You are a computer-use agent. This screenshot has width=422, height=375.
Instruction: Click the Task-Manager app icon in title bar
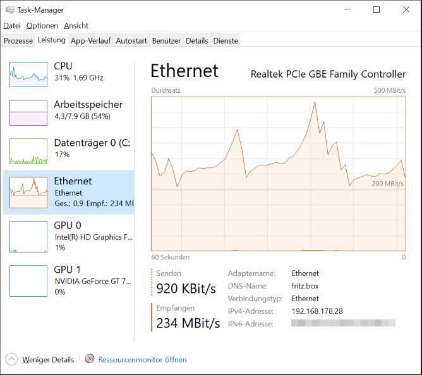click(x=9, y=9)
